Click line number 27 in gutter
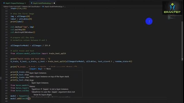This screenshot has width=184, height=103. coord(6,45)
